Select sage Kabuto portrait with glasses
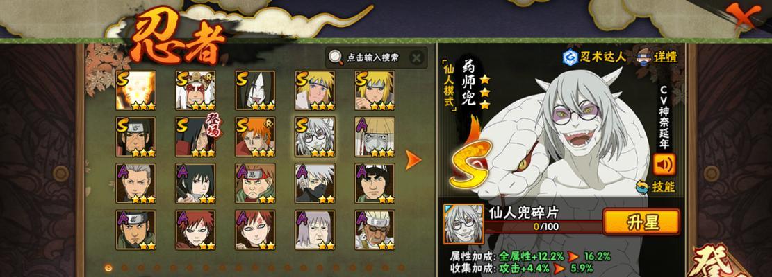 315,137
